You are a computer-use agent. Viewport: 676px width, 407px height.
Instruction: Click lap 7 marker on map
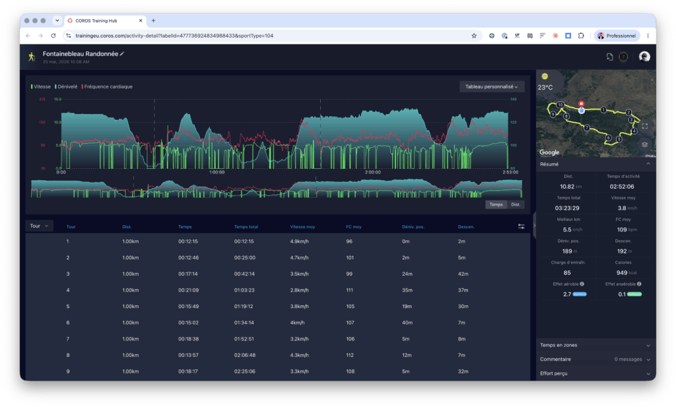[586, 127]
